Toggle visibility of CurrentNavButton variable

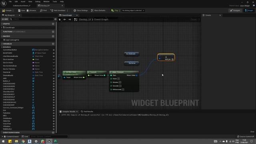coord(54,50)
